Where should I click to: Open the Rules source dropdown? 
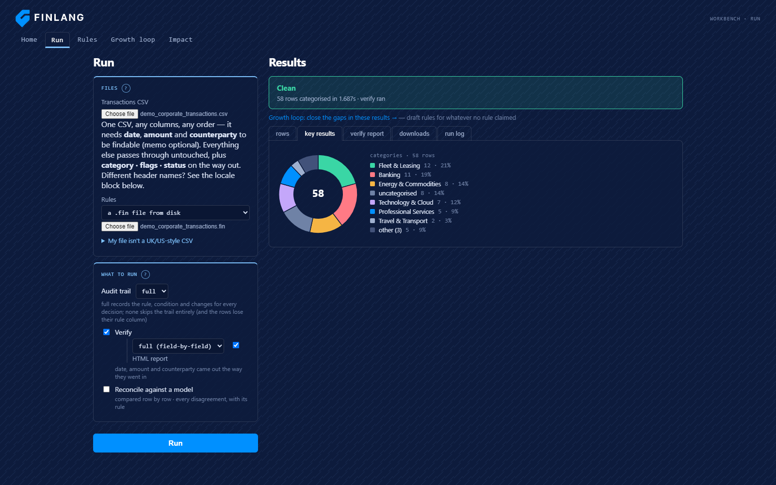click(x=176, y=213)
